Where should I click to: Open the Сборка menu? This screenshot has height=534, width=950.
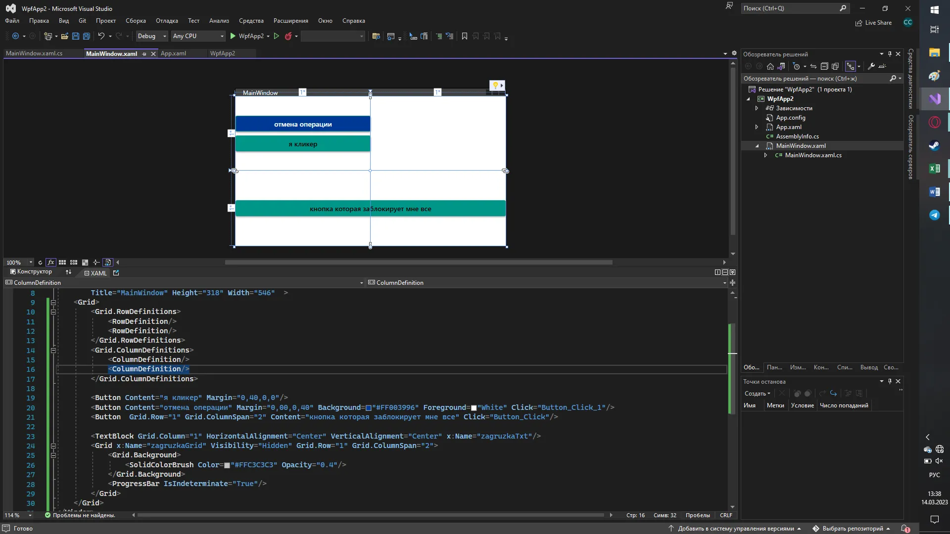pos(136,21)
